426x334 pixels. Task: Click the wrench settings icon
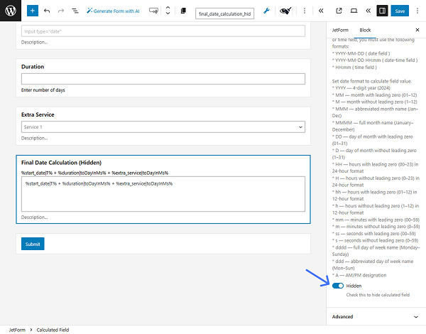click(266, 11)
